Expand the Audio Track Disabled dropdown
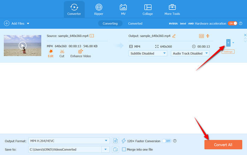The width and height of the screenshot is (247, 155). click(190, 53)
